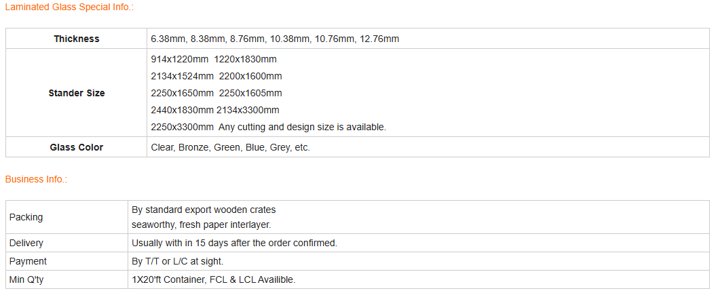Click the 'Any cutting and design size' text
This screenshot has height=293, width=716.
(302, 127)
